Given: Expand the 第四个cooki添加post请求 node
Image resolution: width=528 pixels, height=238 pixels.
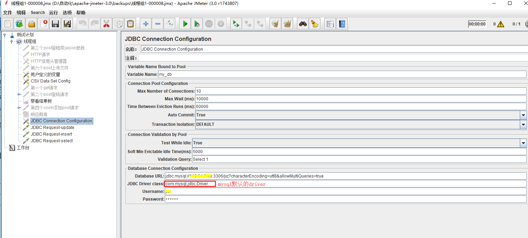Looking at the screenshot, I should pos(19,108).
